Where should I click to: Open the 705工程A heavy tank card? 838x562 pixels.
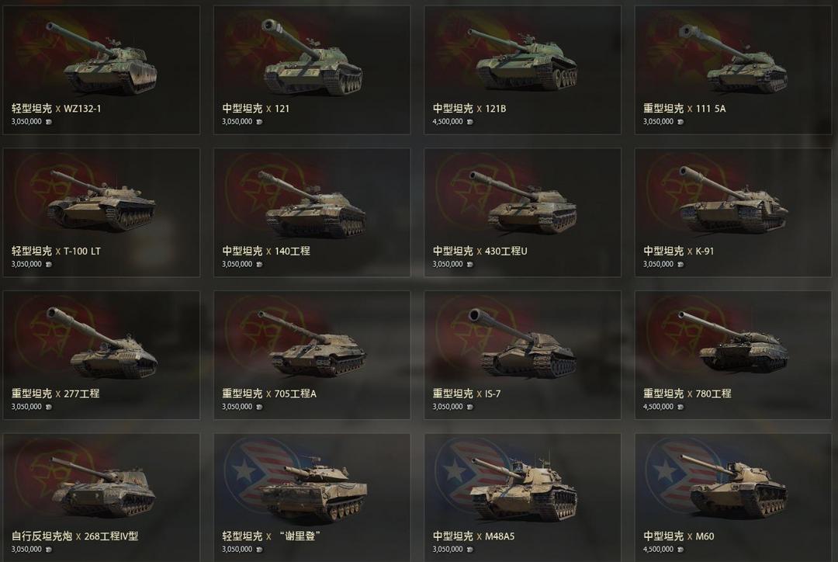312,355
